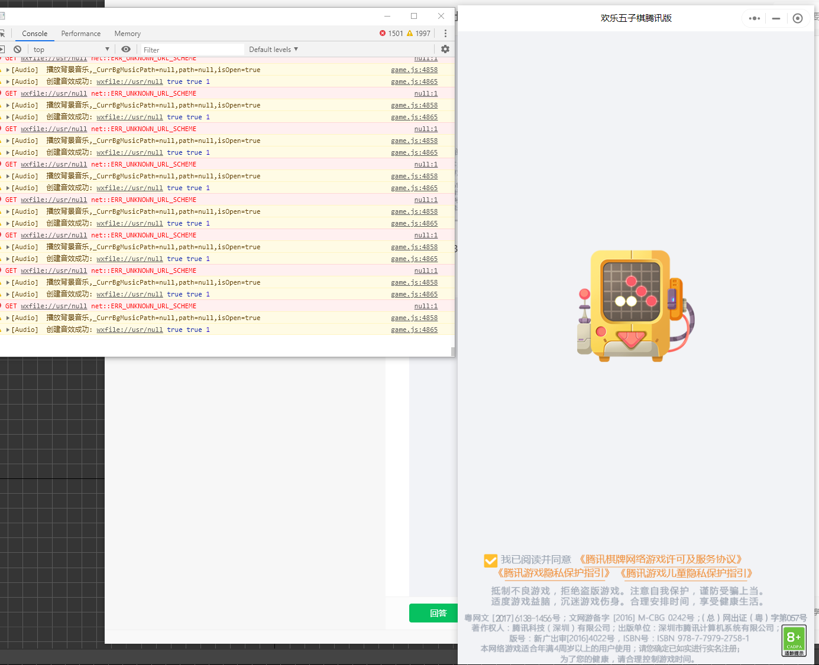Expand the last game.js:4865 Audio entry
Viewport: 819px width, 665px height.
pos(8,330)
